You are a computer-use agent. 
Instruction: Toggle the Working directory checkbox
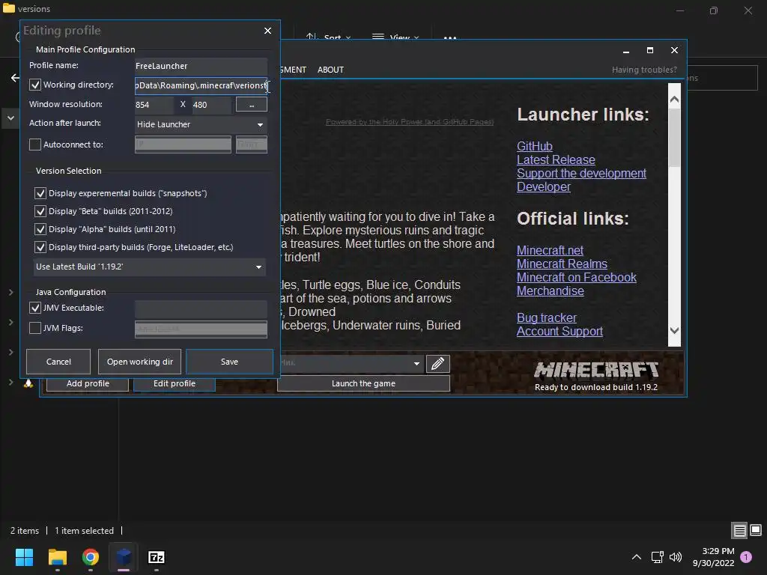tap(34, 85)
